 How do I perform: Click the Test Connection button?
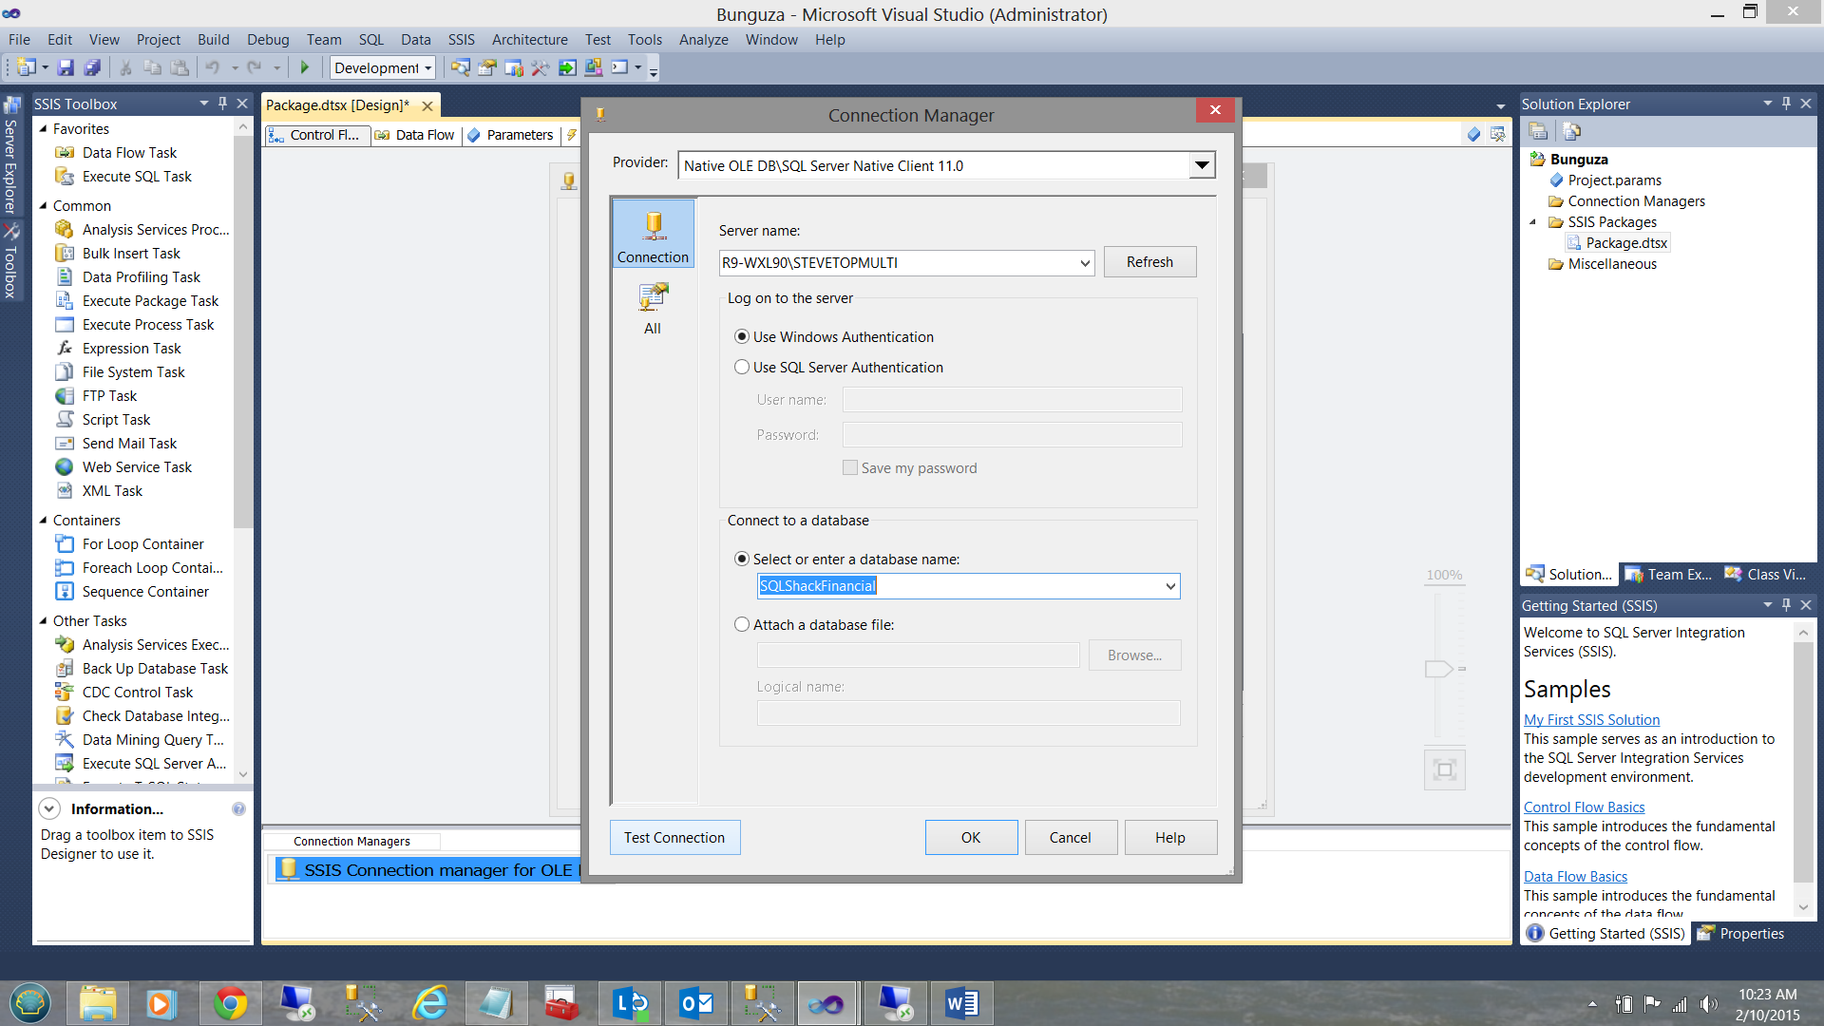pyautogui.click(x=674, y=838)
